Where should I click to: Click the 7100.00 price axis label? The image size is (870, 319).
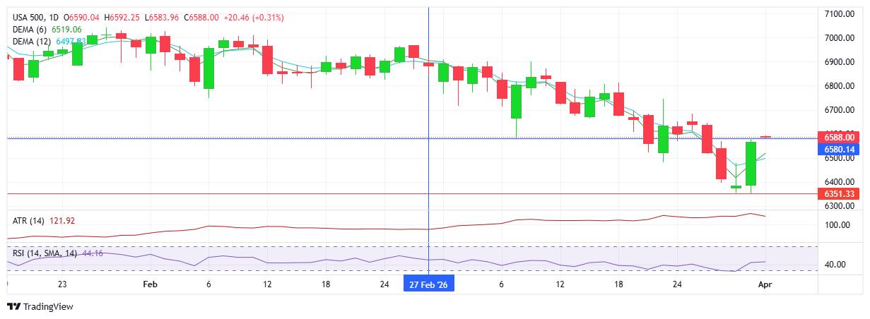840,13
